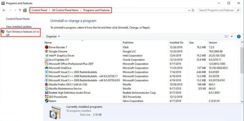Click the Visual C++ 2005 Redistributable icon

[x=47, y=72]
